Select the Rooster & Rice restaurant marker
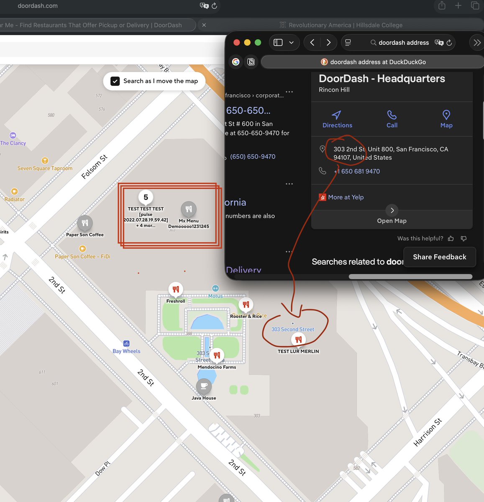The height and width of the screenshot is (502, 484). coord(246,305)
